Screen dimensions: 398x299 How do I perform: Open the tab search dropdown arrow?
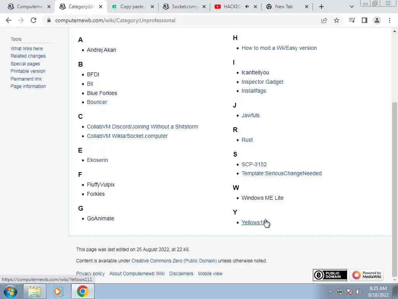coord(351,7)
